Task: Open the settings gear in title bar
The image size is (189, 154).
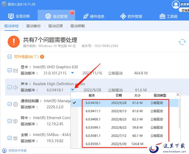Action: click(4, 4)
